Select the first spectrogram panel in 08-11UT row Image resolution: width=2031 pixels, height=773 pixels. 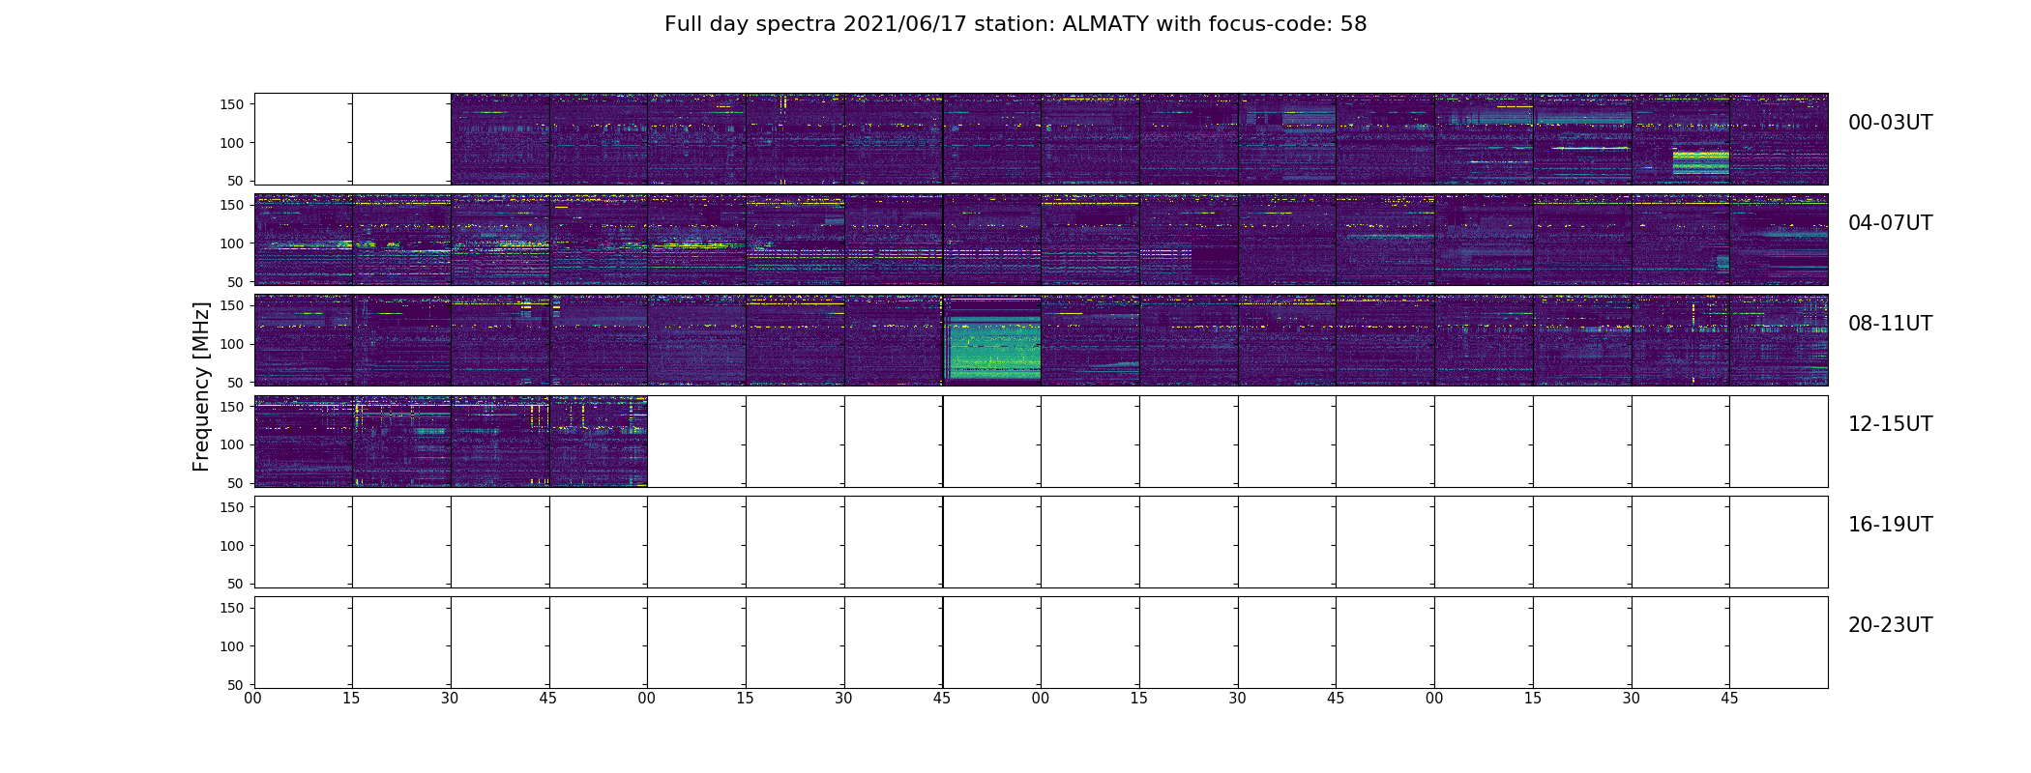[x=304, y=340]
